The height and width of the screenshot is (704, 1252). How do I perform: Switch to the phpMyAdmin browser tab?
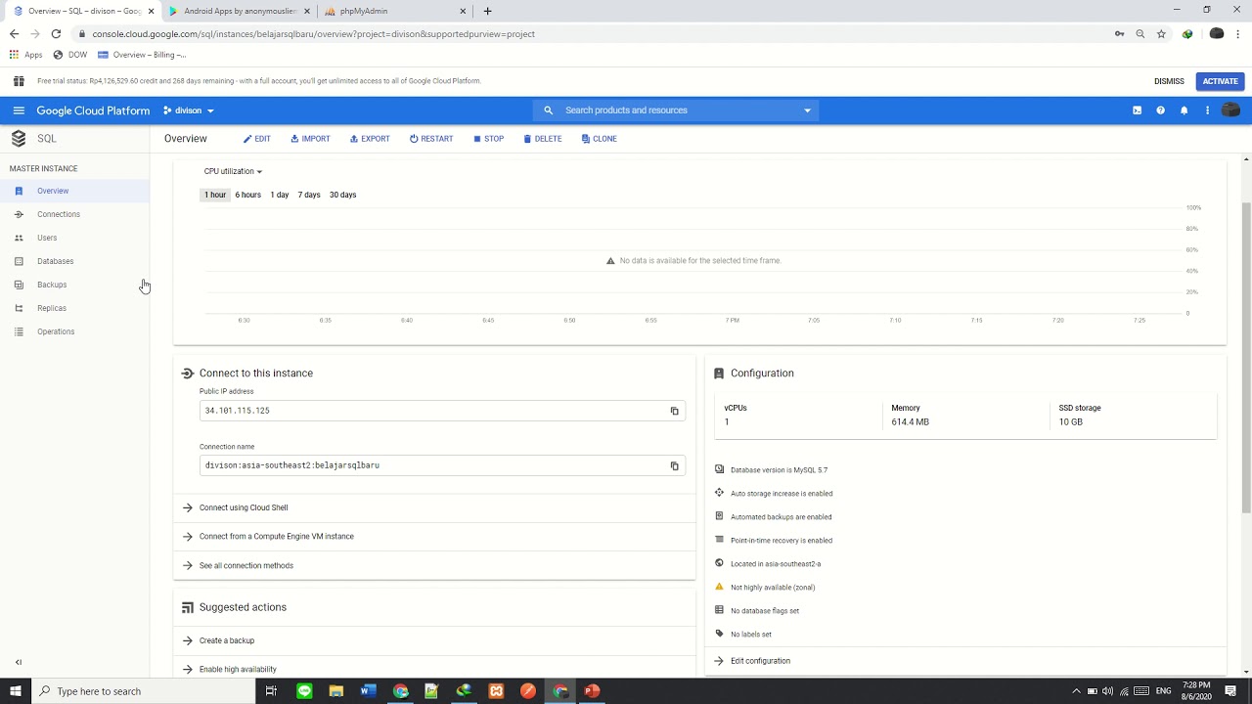coord(393,11)
